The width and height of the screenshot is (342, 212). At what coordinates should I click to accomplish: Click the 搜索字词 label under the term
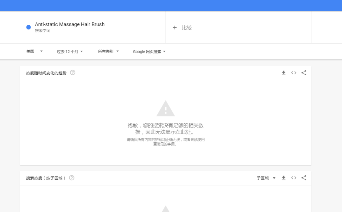(x=42, y=31)
